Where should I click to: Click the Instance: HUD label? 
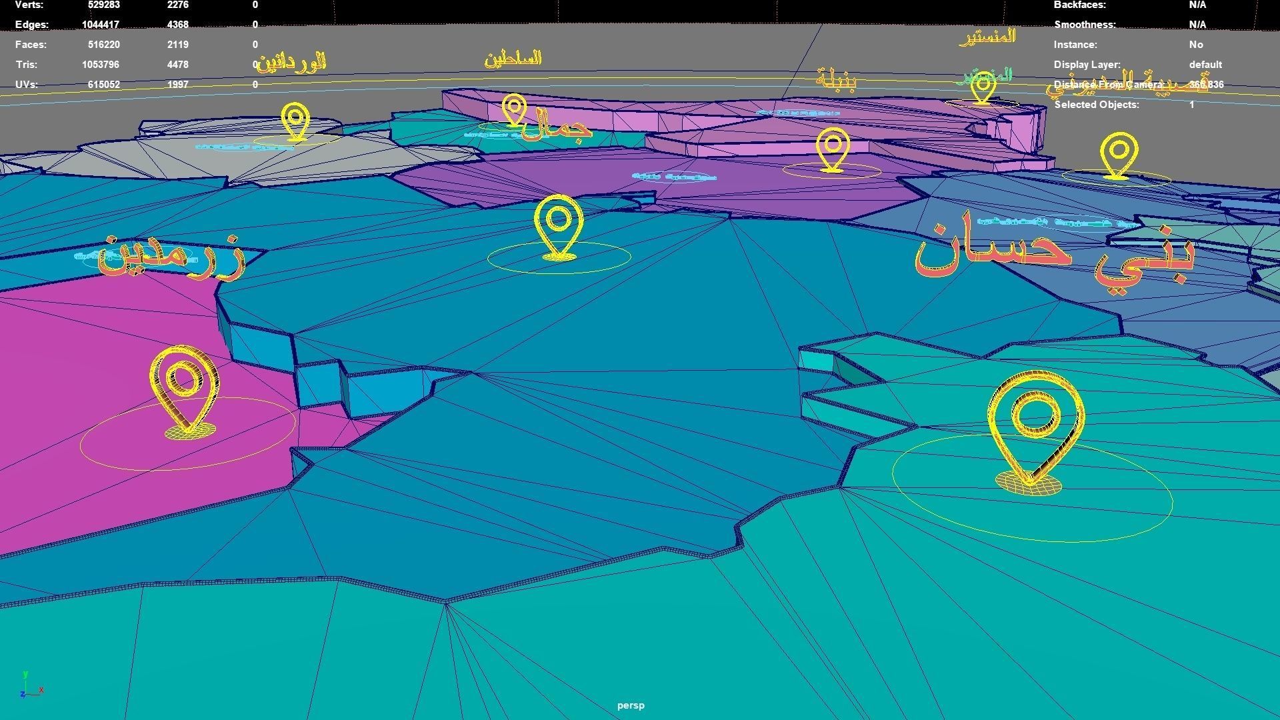1075,45
